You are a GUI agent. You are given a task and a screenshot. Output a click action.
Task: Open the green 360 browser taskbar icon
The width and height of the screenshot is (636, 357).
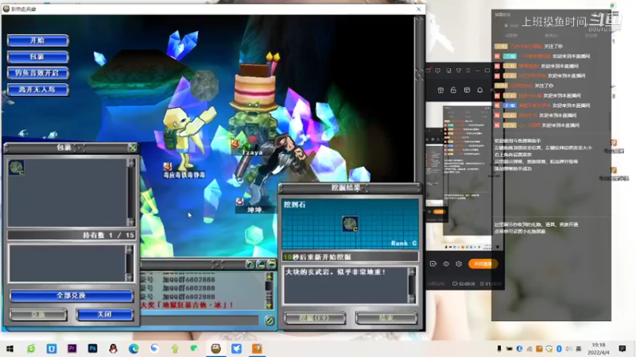pos(31,348)
